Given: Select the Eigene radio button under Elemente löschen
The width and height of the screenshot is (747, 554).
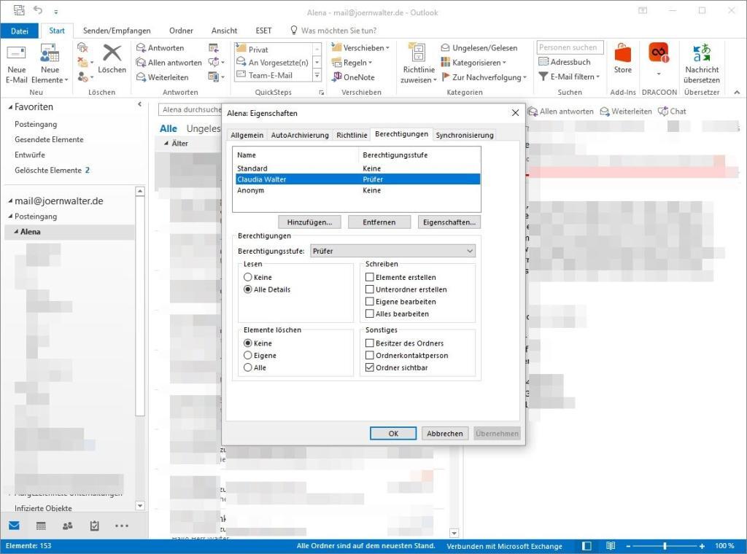Looking at the screenshot, I should [x=248, y=356].
